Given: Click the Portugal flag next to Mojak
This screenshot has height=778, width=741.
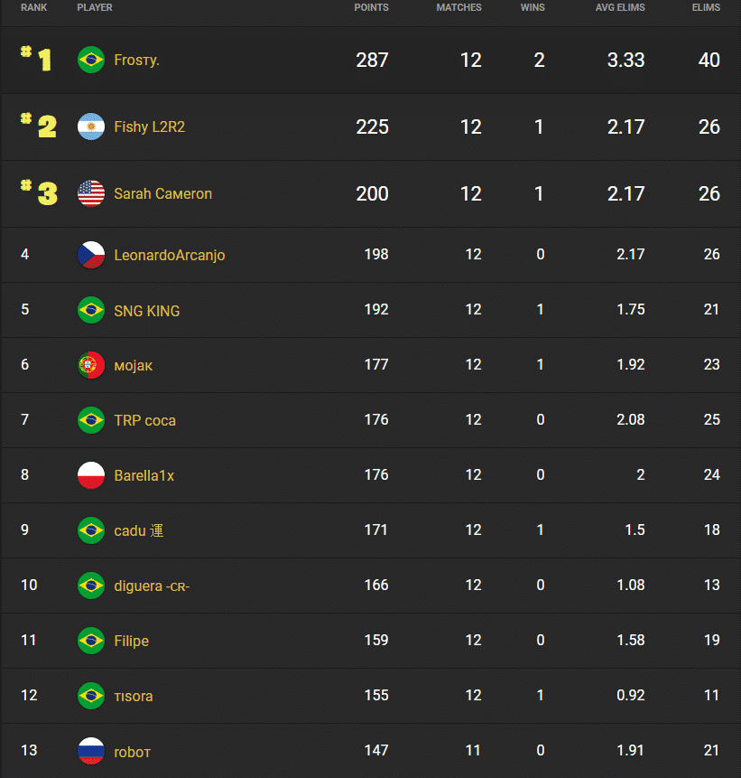Looking at the screenshot, I should coord(90,364).
